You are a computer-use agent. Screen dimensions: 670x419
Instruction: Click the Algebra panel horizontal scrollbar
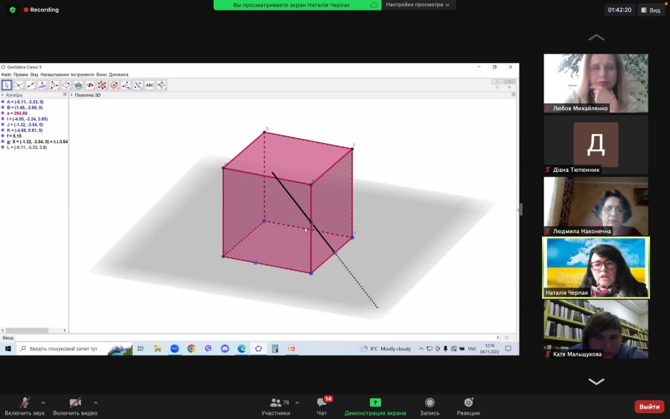point(27,330)
